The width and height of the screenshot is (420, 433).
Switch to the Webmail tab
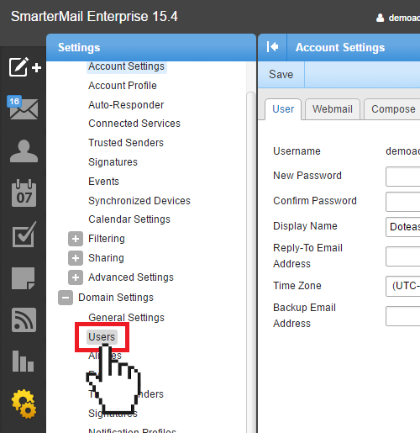(333, 109)
